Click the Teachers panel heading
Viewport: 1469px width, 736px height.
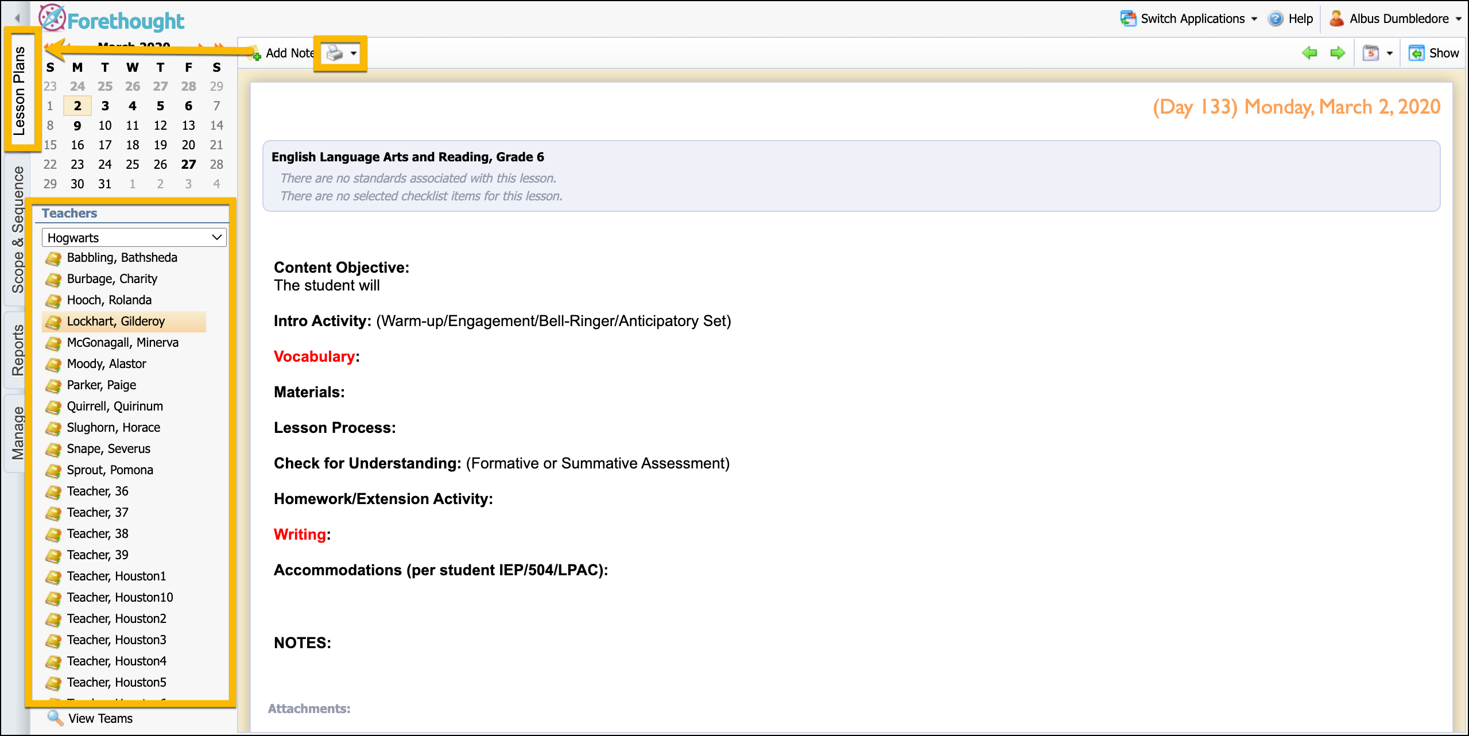(x=69, y=214)
